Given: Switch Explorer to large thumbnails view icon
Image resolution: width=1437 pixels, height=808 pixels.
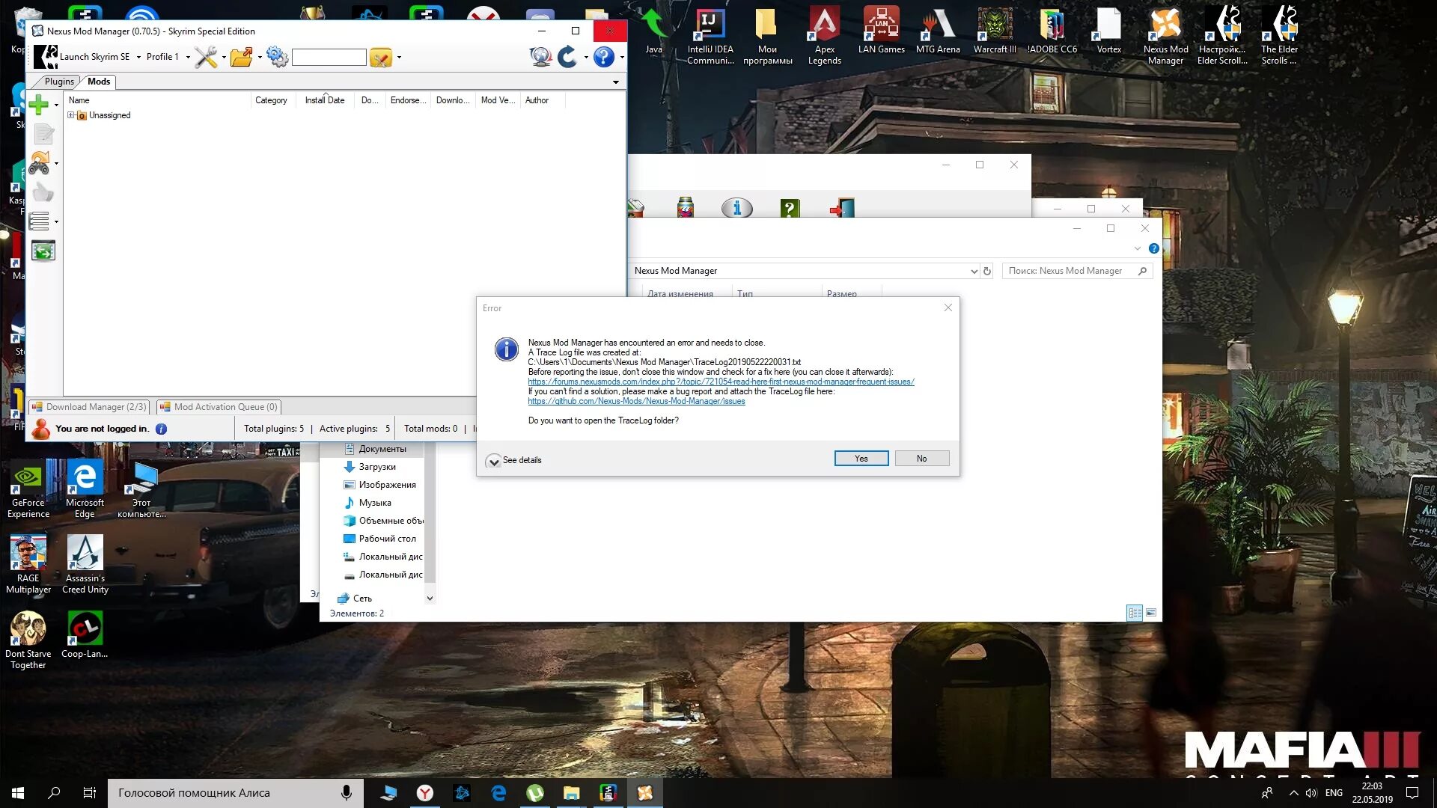Looking at the screenshot, I should coord(1151,613).
